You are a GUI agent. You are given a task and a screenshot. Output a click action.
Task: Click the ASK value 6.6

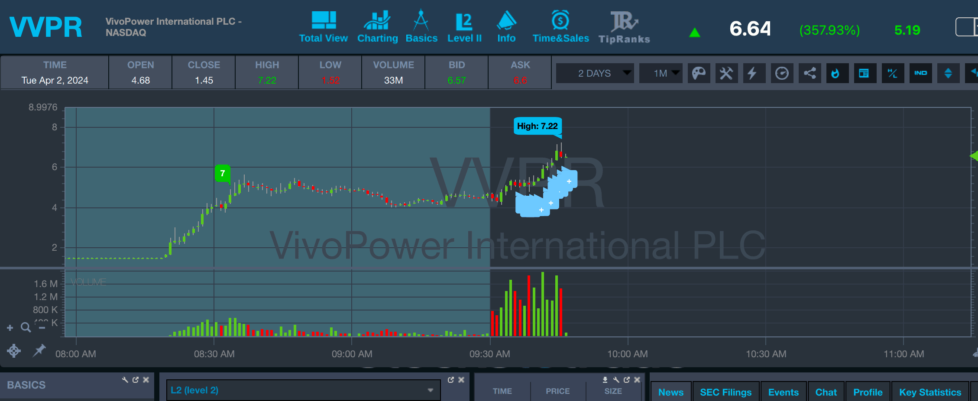[520, 80]
